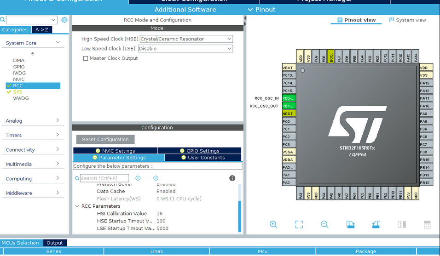Select GPIO in System Core list
The height and width of the screenshot is (256, 440).
(x=19, y=67)
